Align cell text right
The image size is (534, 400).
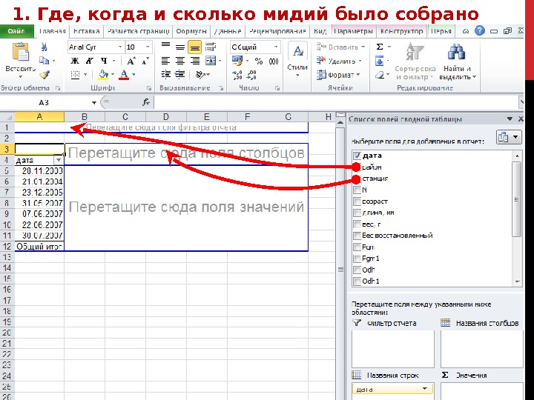pos(195,61)
